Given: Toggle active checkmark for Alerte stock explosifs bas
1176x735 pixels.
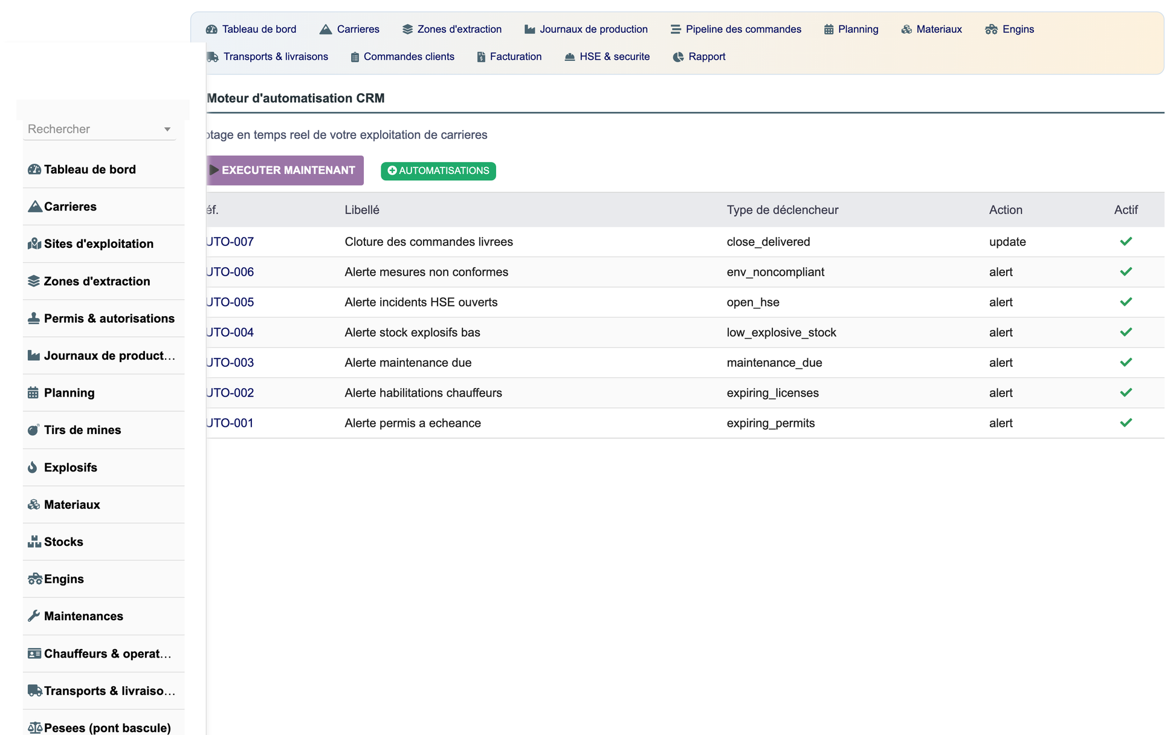Looking at the screenshot, I should point(1126,332).
